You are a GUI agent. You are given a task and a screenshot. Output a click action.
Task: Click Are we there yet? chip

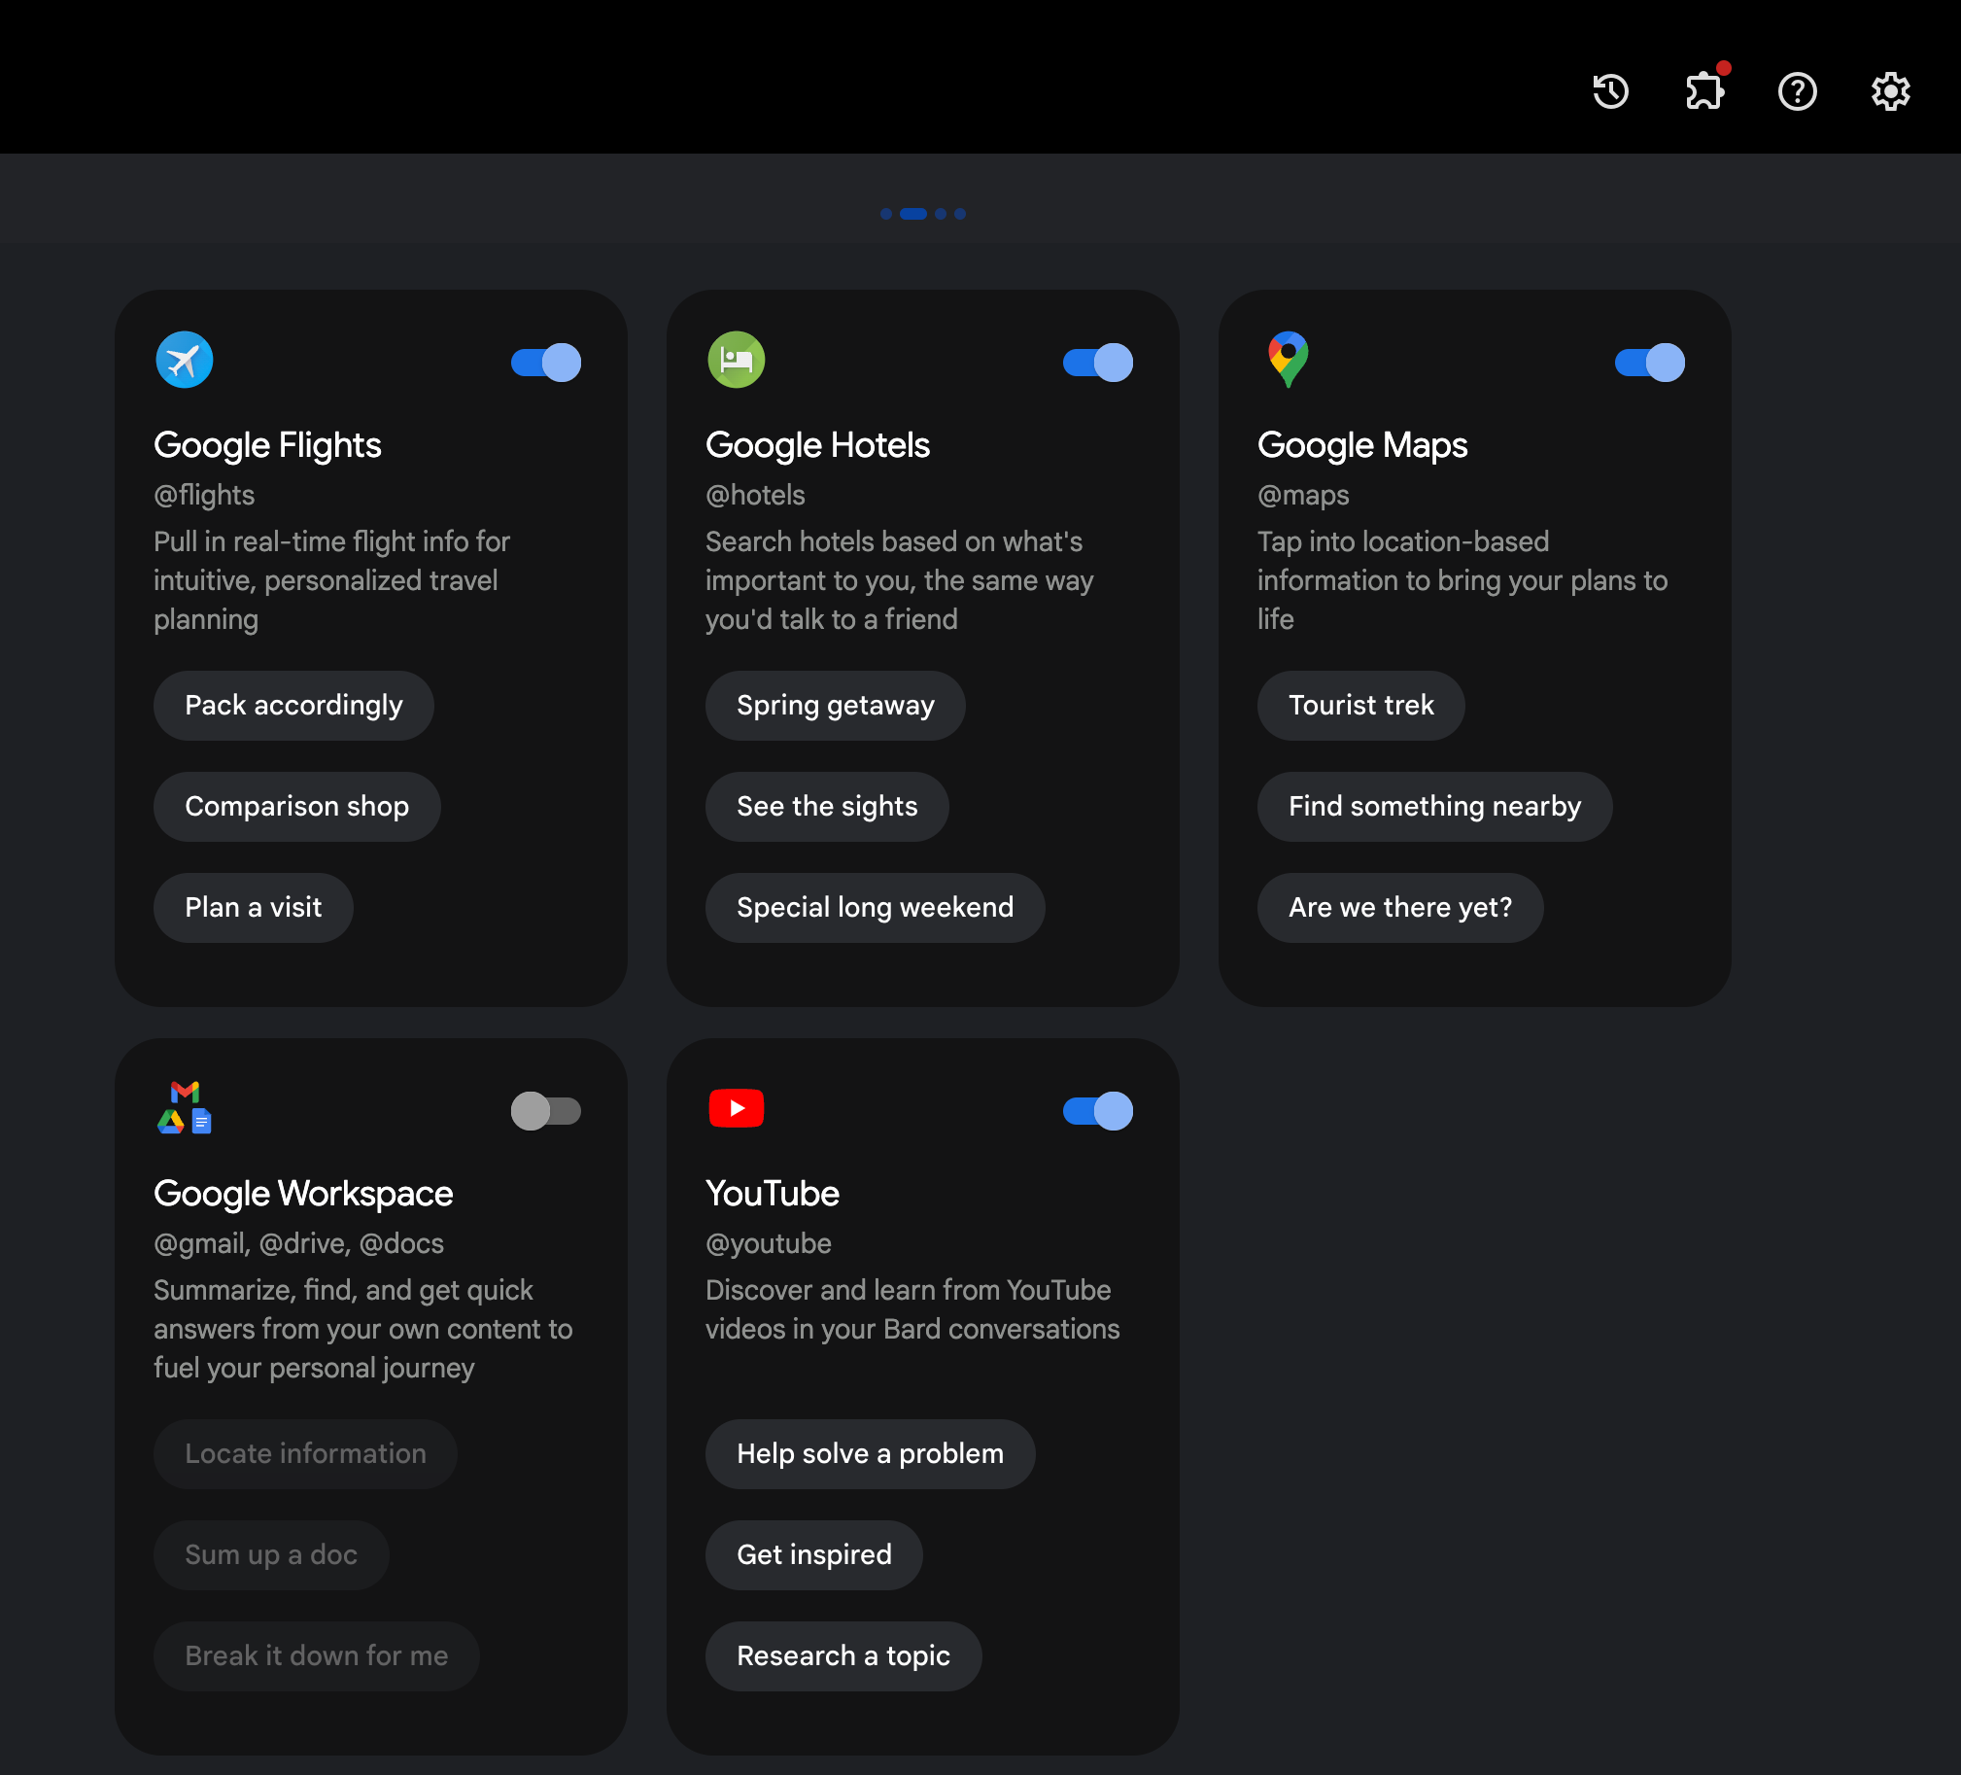1399,908
